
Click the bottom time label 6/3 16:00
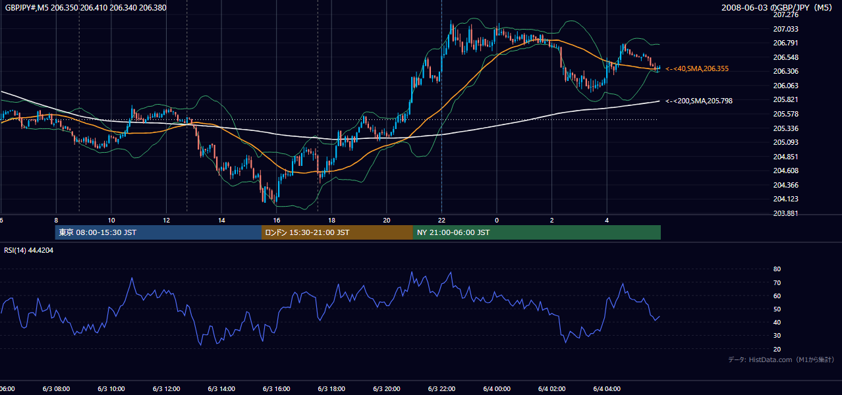(277, 389)
